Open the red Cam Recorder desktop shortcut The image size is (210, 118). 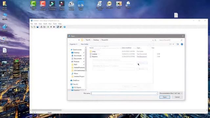click(x=43, y=6)
